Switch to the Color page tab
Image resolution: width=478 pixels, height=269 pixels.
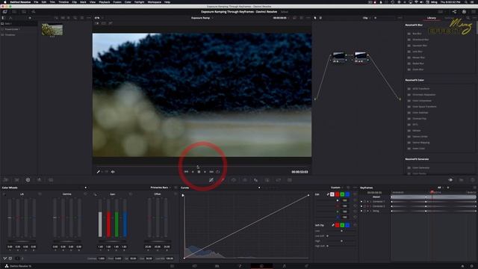point(261,266)
